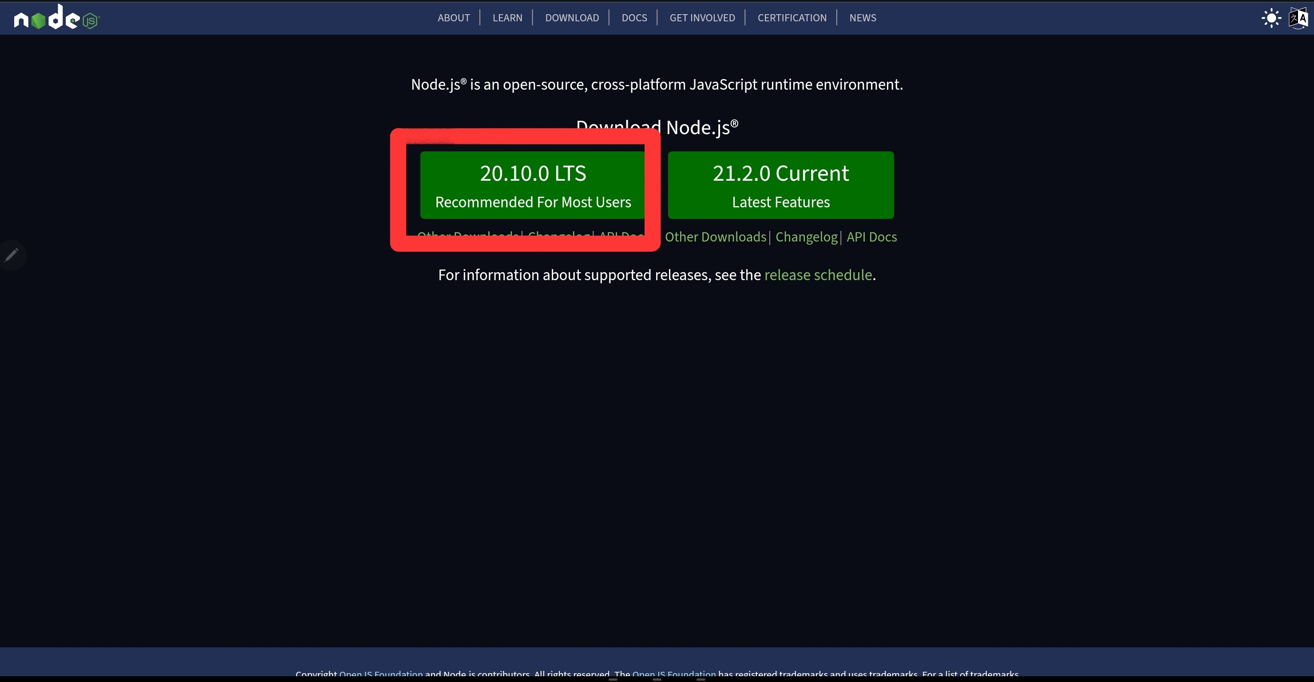Screen dimensions: 1314x682
Task: Click the Node.js logo
Action: point(57,18)
